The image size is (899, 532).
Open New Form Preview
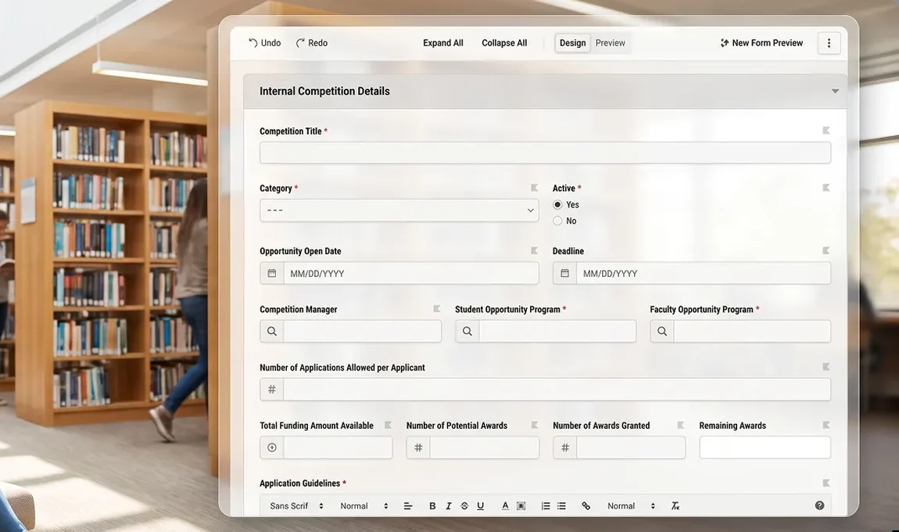click(x=761, y=43)
